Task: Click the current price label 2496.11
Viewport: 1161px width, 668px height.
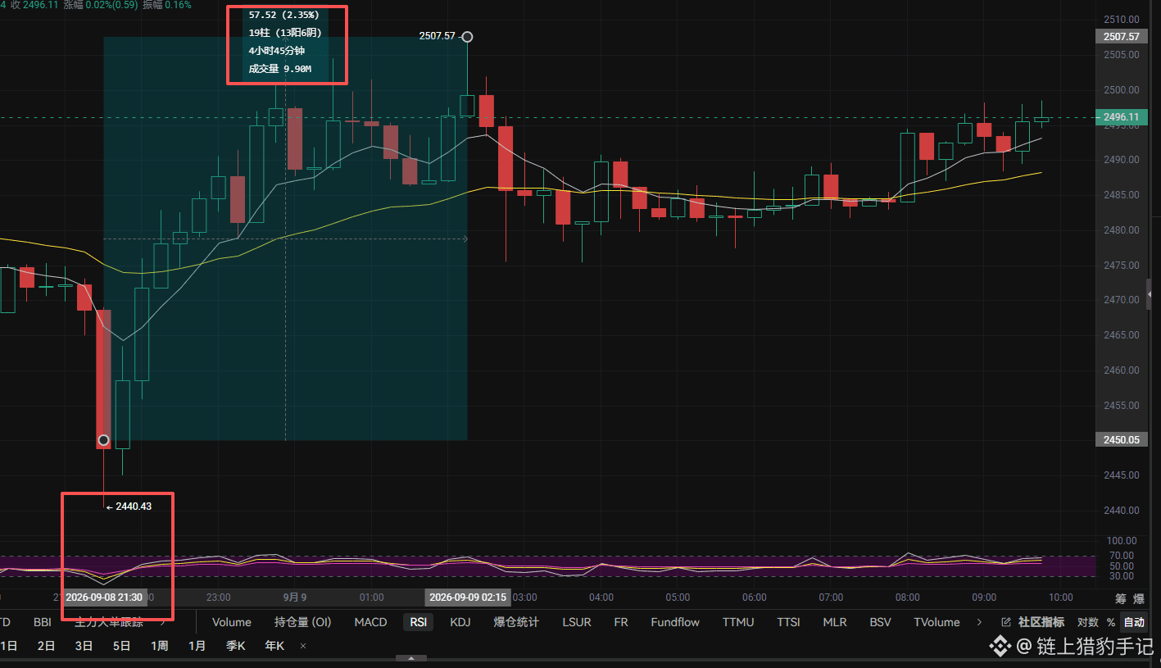Action: (x=1122, y=118)
